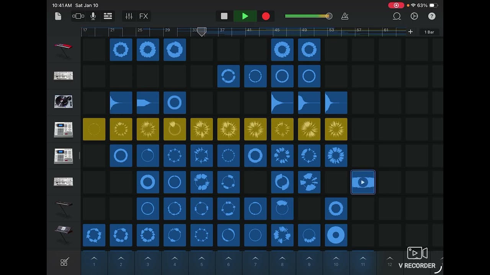This screenshot has width=490, height=275.
Task: Trigger bottom synth track cell in column 10
Action: pos(336,235)
